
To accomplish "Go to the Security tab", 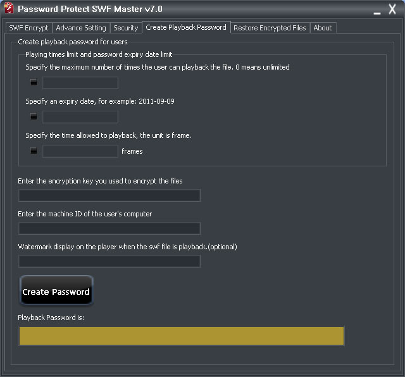I will pyautogui.click(x=125, y=28).
